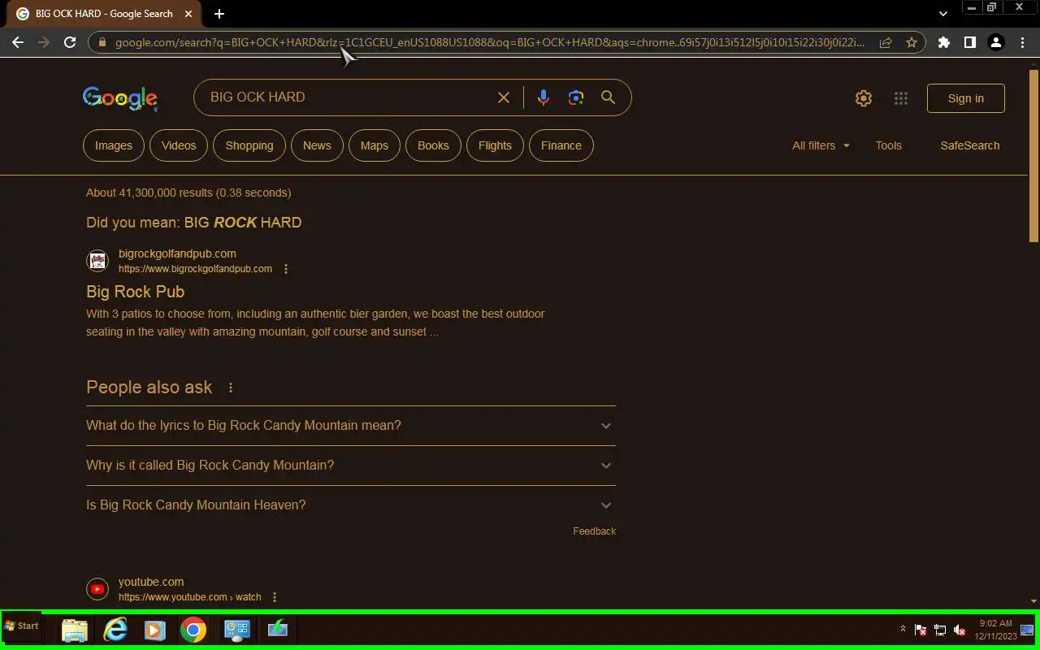Open options for bigrockgolfandpub result
The width and height of the screenshot is (1040, 650).
point(286,269)
